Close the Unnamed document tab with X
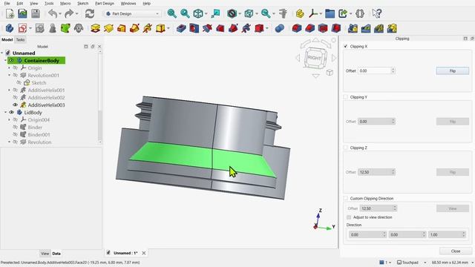The height and width of the screenshot is (267, 475). pos(144,253)
